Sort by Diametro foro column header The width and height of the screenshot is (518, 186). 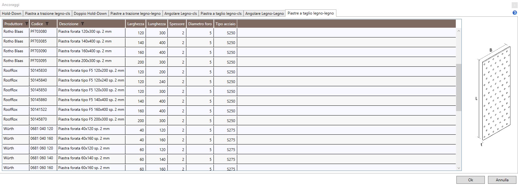click(x=200, y=24)
